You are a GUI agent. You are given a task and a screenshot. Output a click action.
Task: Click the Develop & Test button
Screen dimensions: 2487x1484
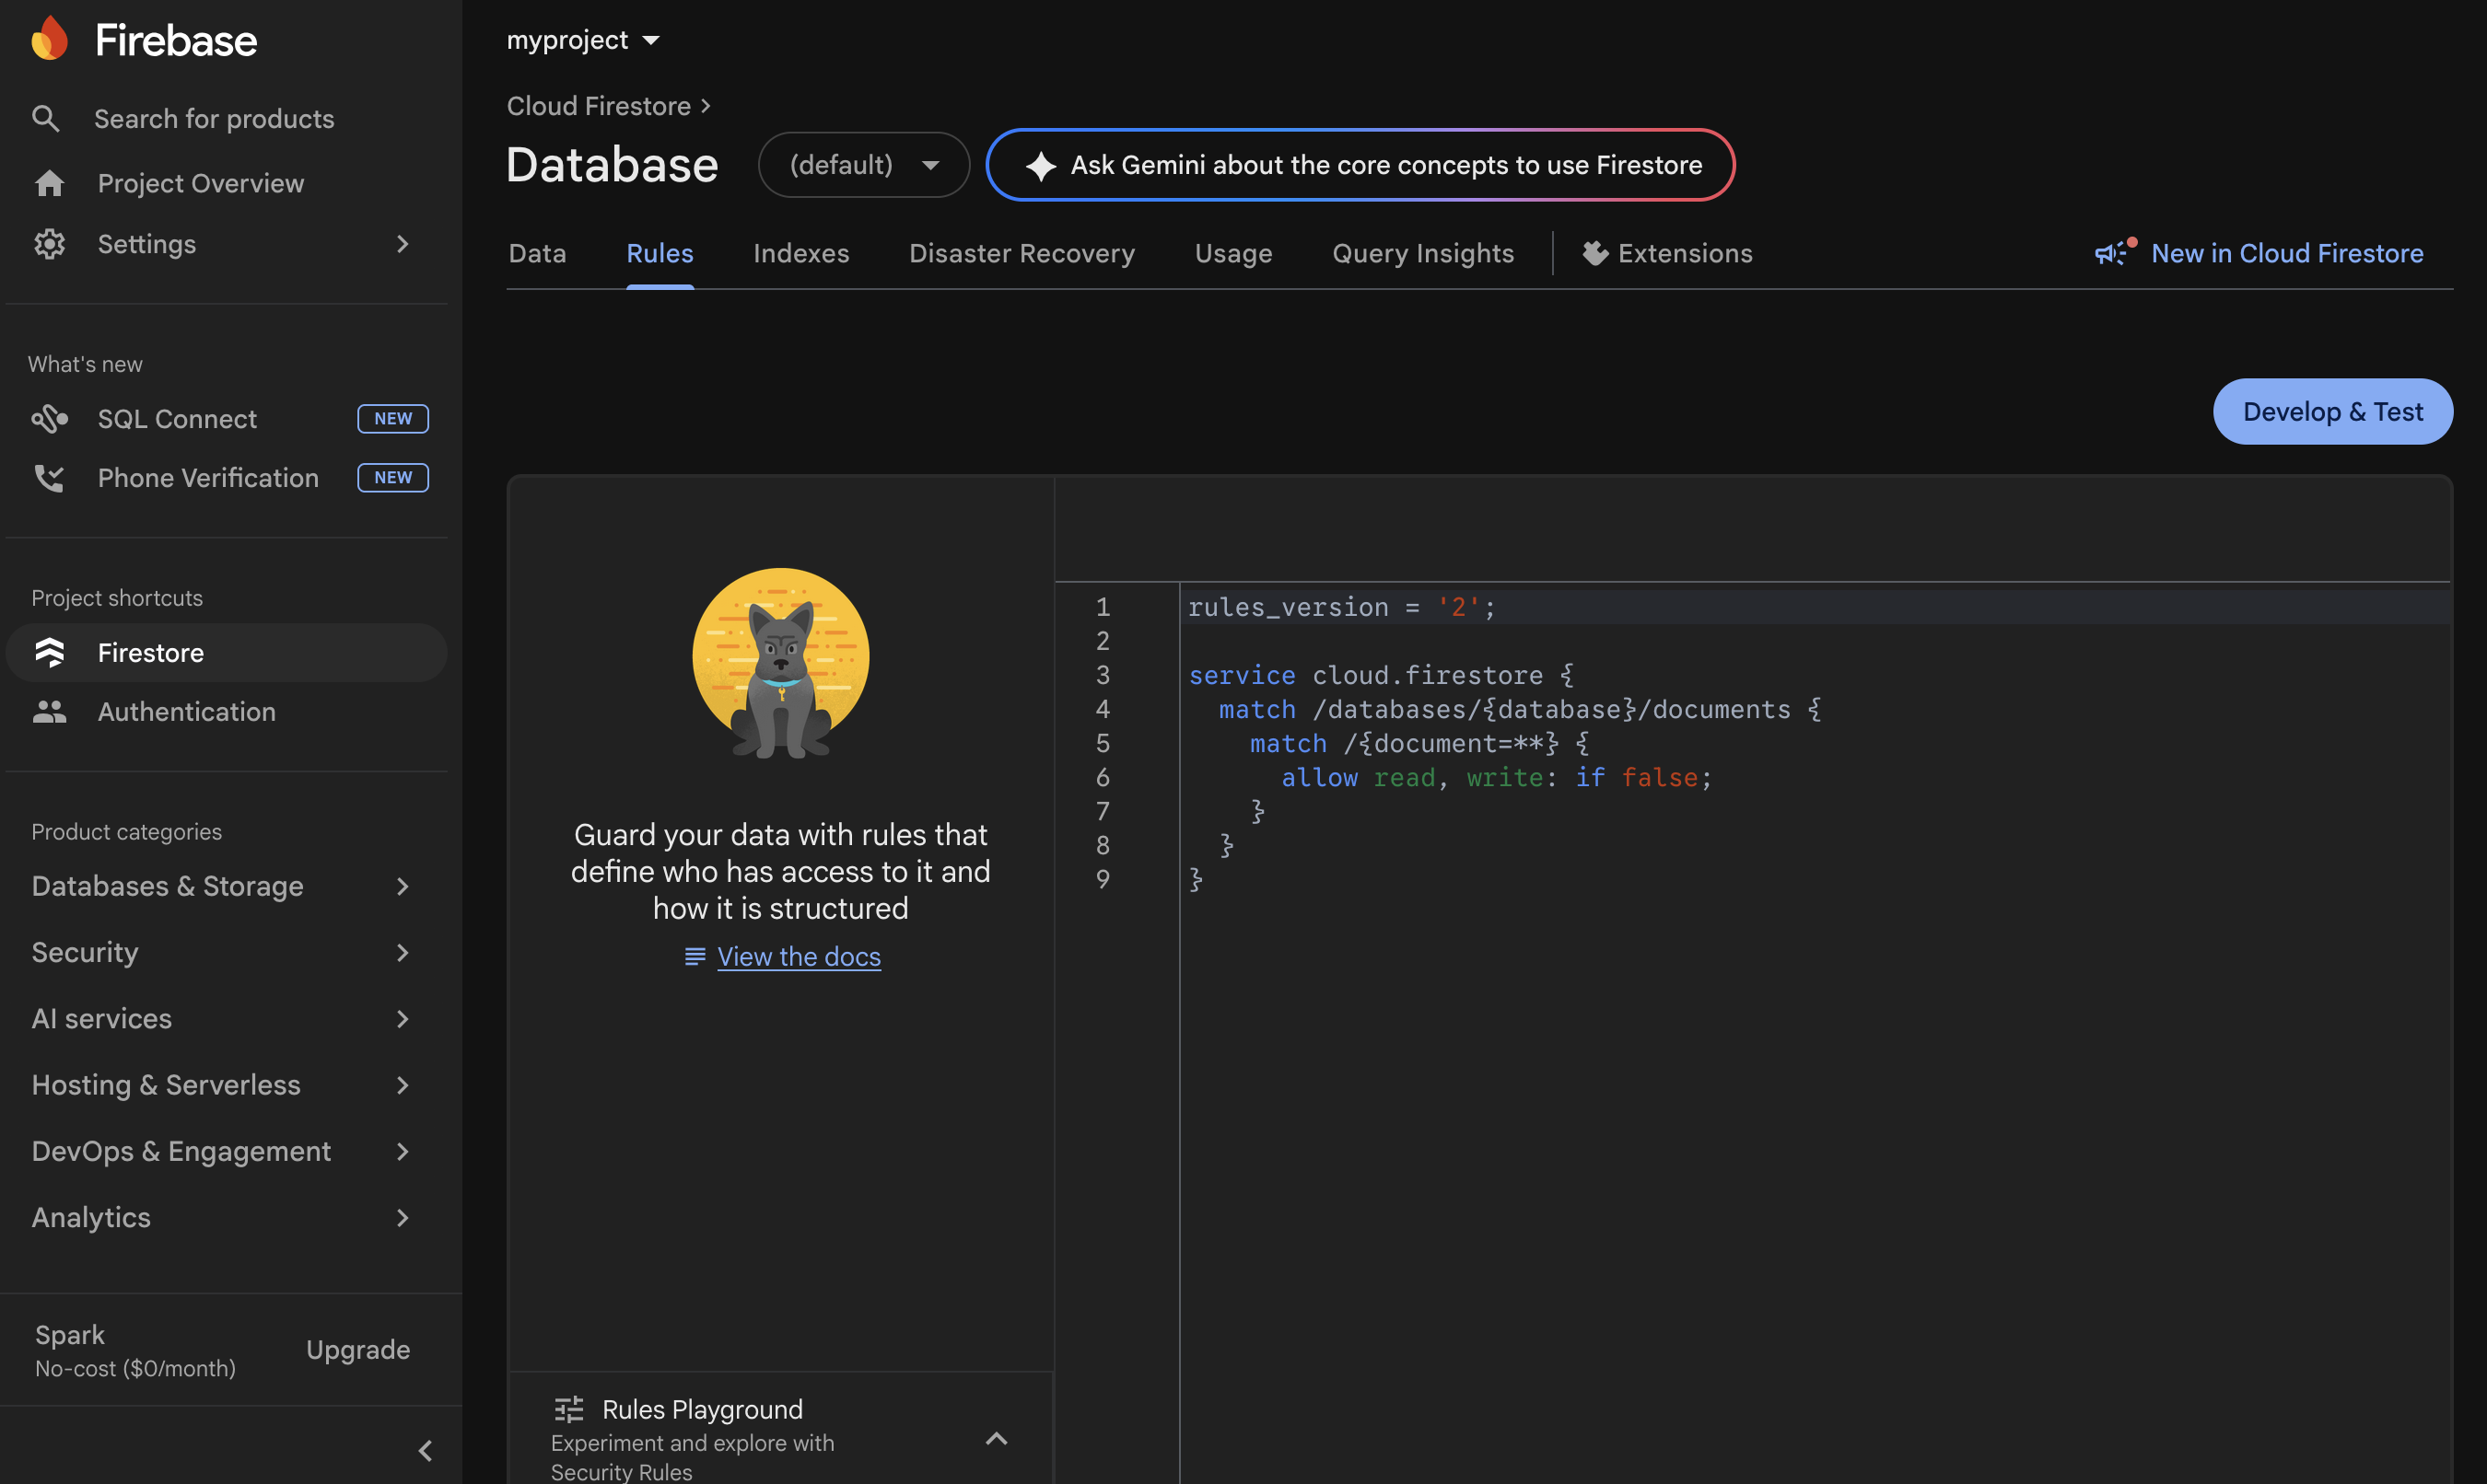click(x=2332, y=411)
